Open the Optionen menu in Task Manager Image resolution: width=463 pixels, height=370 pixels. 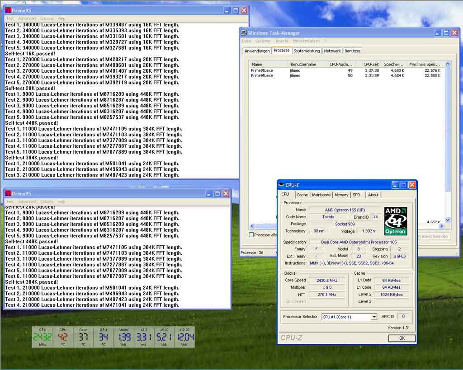pyautogui.click(x=263, y=41)
